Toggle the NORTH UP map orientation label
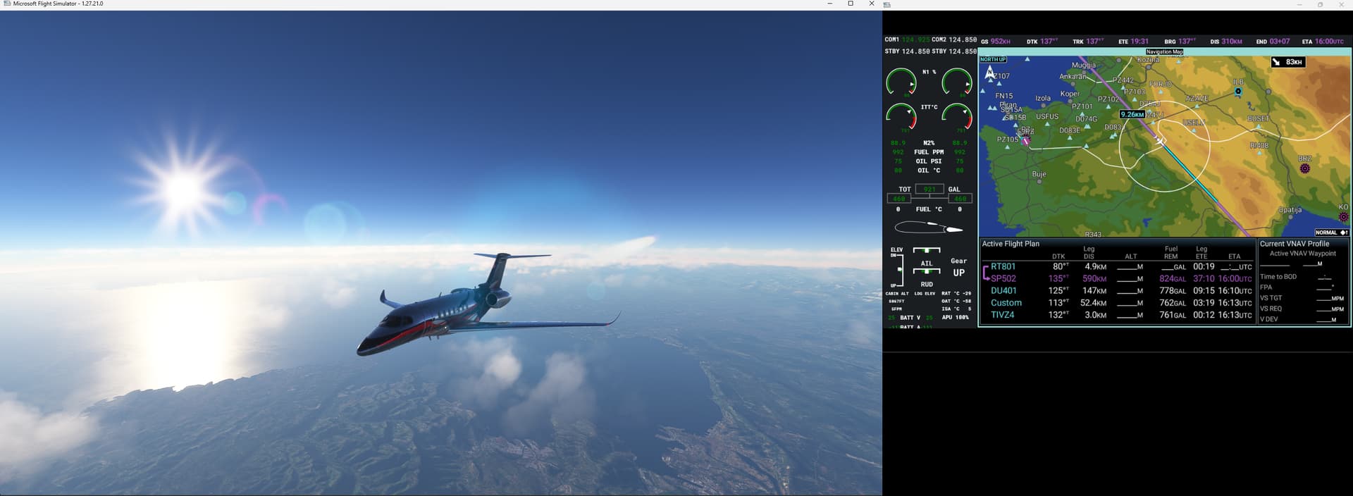Image resolution: width=1353 pixels, height=496 pixels. 993,59
